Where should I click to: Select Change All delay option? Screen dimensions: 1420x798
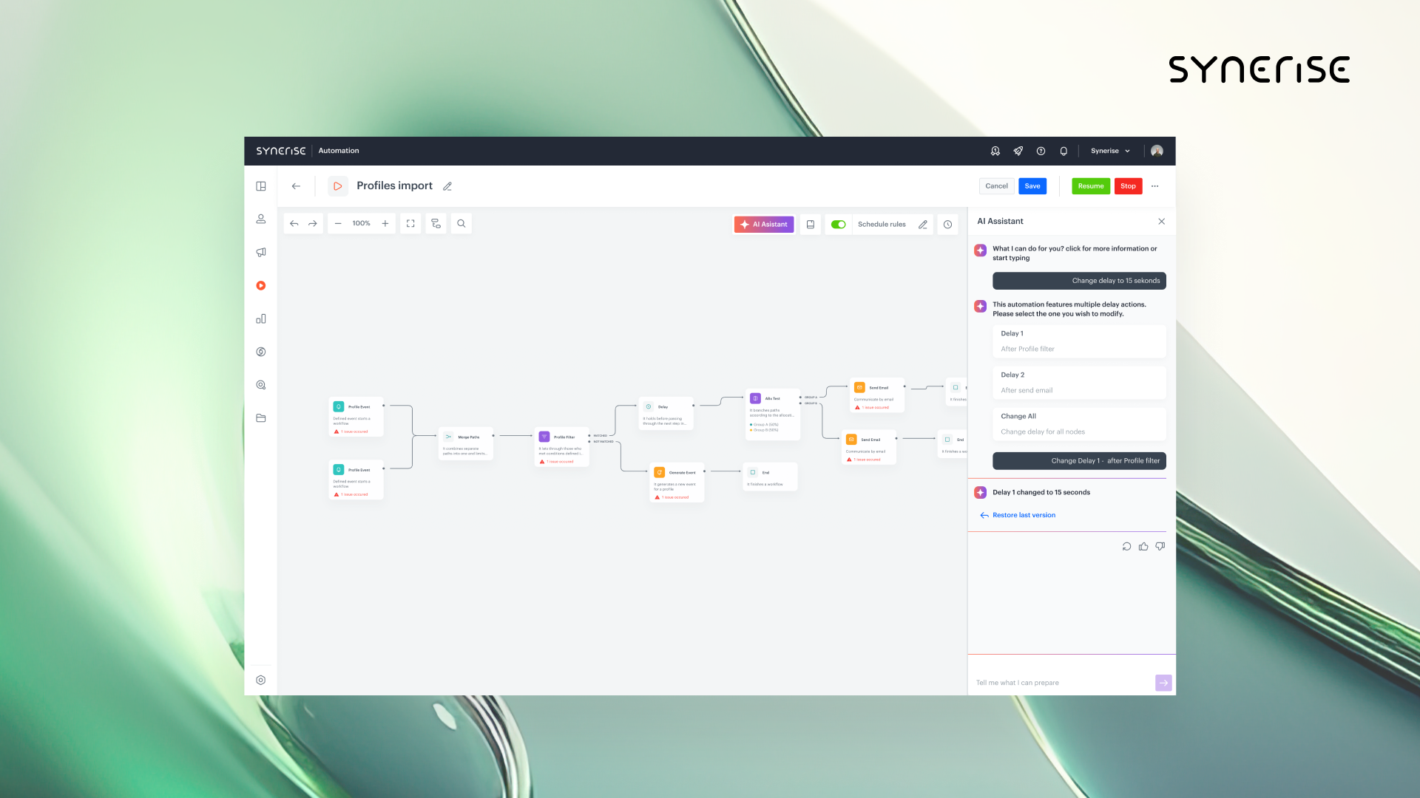click(1078, 424)
